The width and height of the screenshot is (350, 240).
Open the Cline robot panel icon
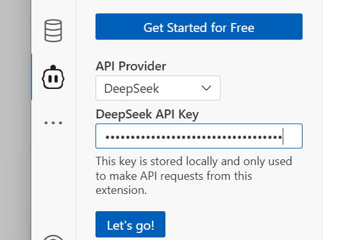[53, 77]
